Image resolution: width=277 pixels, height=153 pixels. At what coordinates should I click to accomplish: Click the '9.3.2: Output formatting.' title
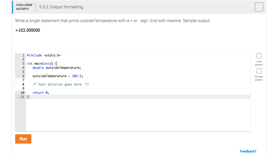coord(61,7)
